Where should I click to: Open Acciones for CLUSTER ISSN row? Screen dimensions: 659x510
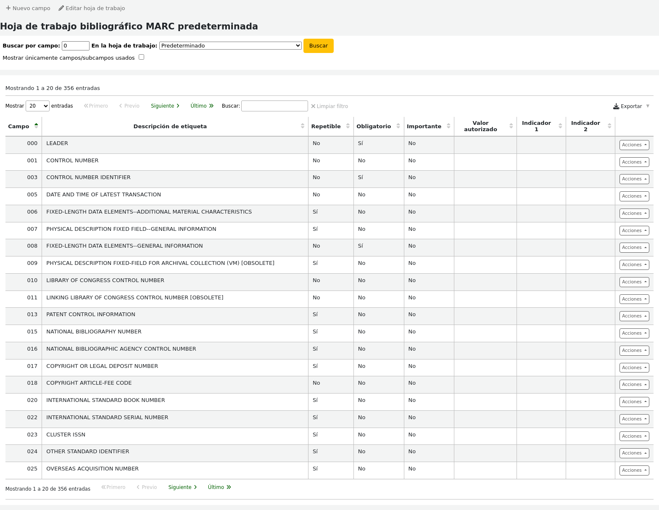[x=634, y=436]
